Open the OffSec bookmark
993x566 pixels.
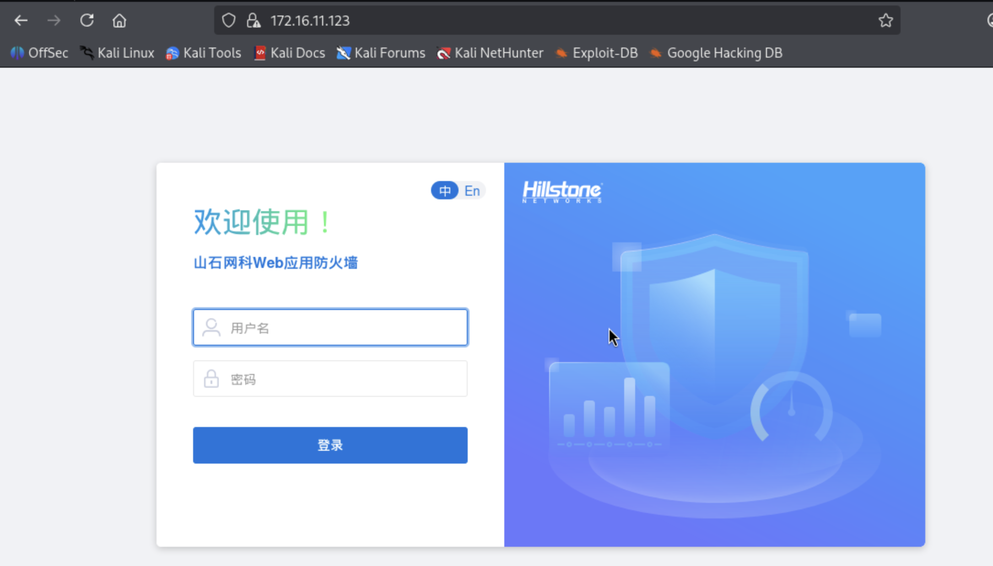(x=39, y=53)
